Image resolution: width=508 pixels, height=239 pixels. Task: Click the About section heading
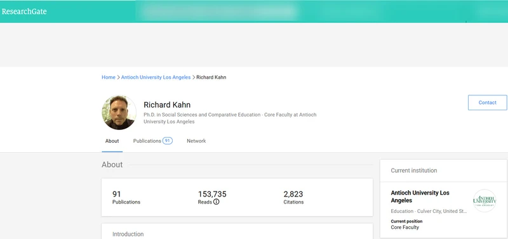click(112, 165)
